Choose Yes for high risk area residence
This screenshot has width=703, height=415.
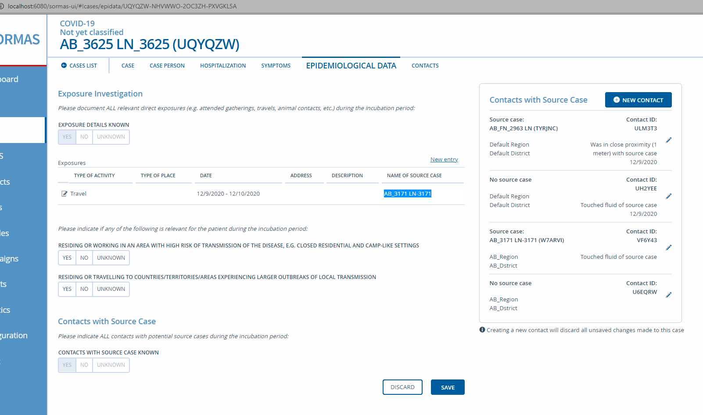pyautogui.click(x=67, y=258)
